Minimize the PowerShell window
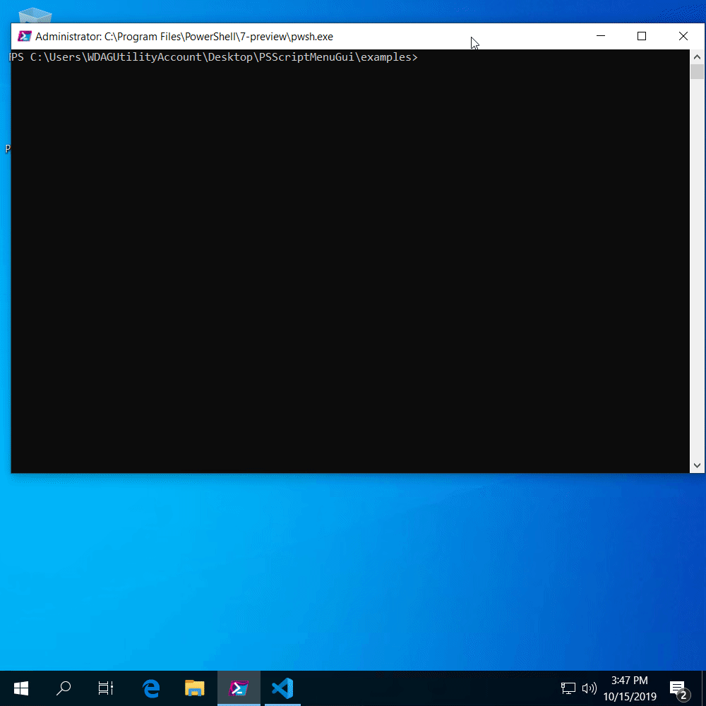 (x=601, y=36)
